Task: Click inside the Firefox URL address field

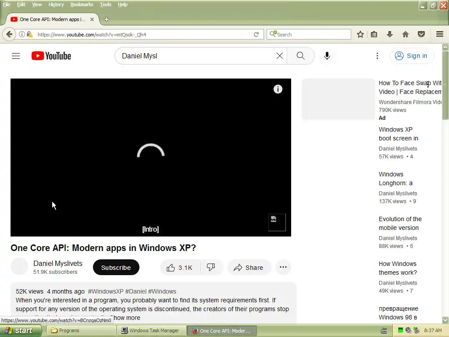Action: click(x=143, y=34)
